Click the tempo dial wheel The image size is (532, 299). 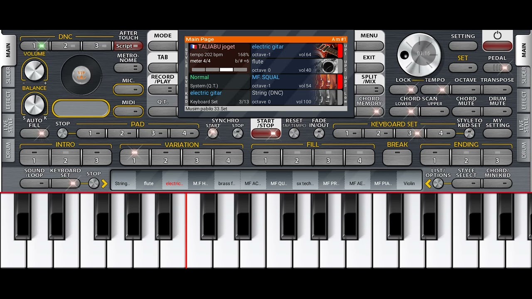click(419, 54)
